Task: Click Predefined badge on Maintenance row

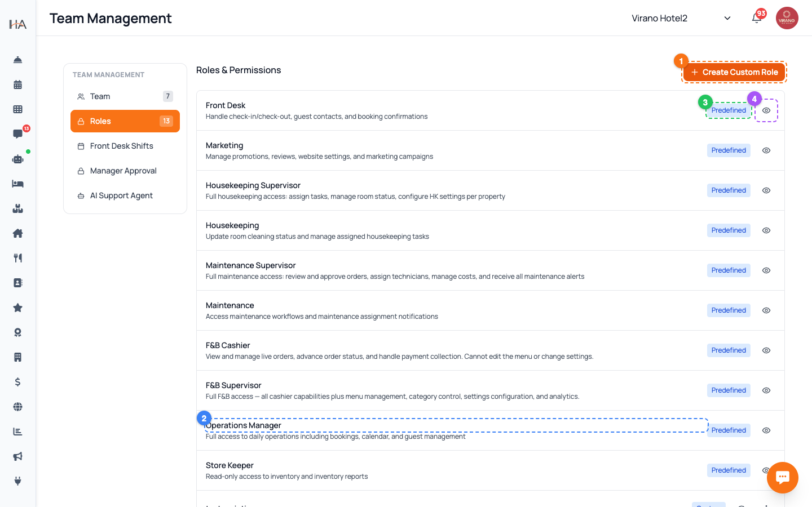Action: click(729, 310)
